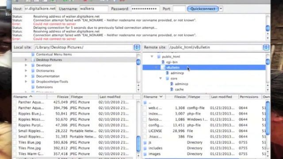Click the .htacc... file icon
283x159 pixels.
pos(145,136)
